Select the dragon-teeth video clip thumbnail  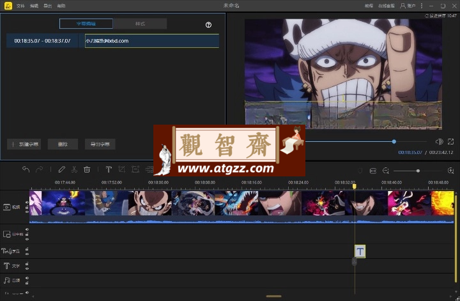click(236, 203)
